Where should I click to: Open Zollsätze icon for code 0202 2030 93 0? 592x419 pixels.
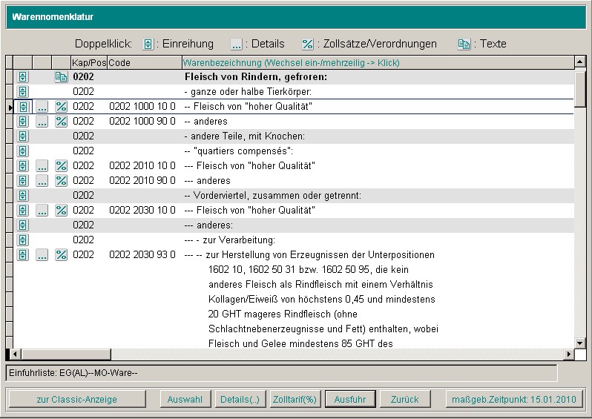pyautogui.click(x=61, y=255)
